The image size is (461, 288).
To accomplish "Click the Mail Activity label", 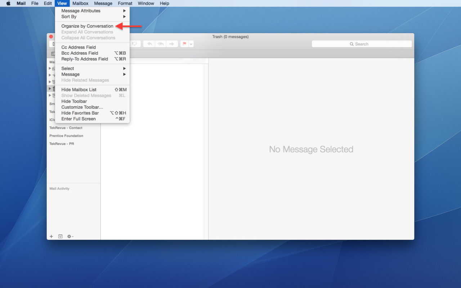I will point(59,189).
